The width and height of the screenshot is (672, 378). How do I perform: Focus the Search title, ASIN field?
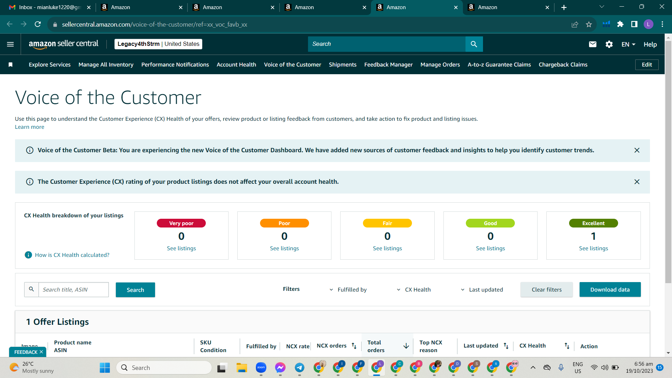73,290
